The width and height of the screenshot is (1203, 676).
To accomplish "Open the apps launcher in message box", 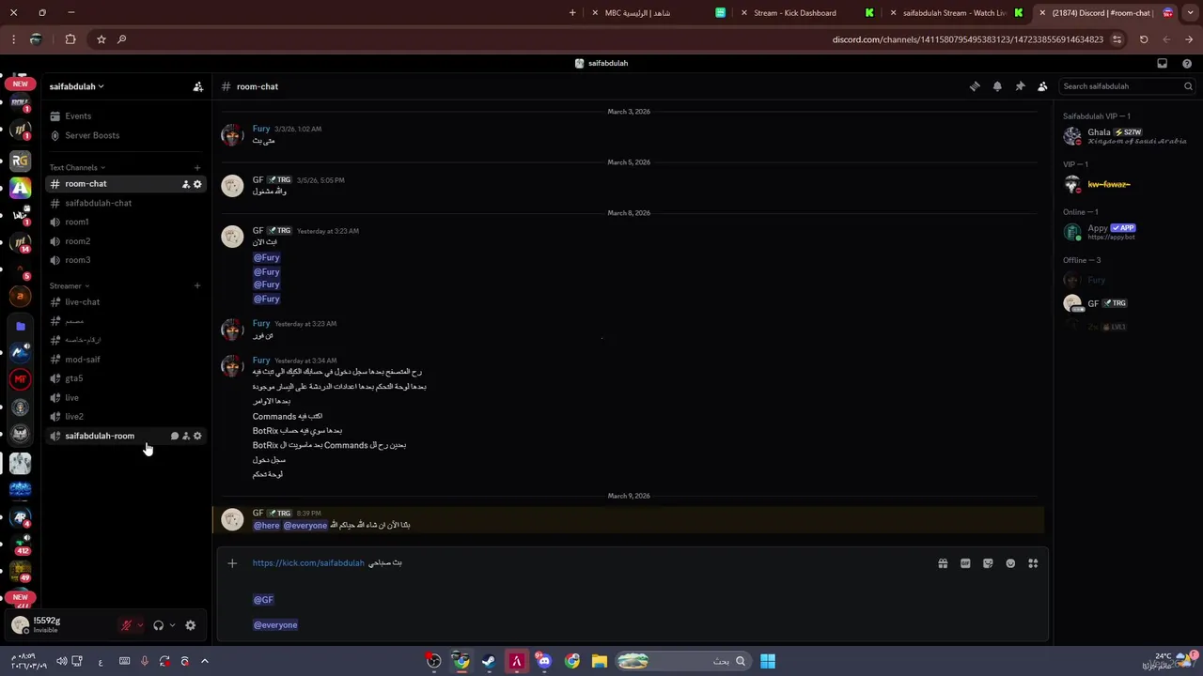I will (x=1033, y=563).
